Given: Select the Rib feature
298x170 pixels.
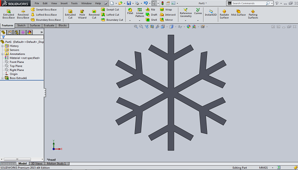Looking at the screenshot, I should click(x=150, y=9).
